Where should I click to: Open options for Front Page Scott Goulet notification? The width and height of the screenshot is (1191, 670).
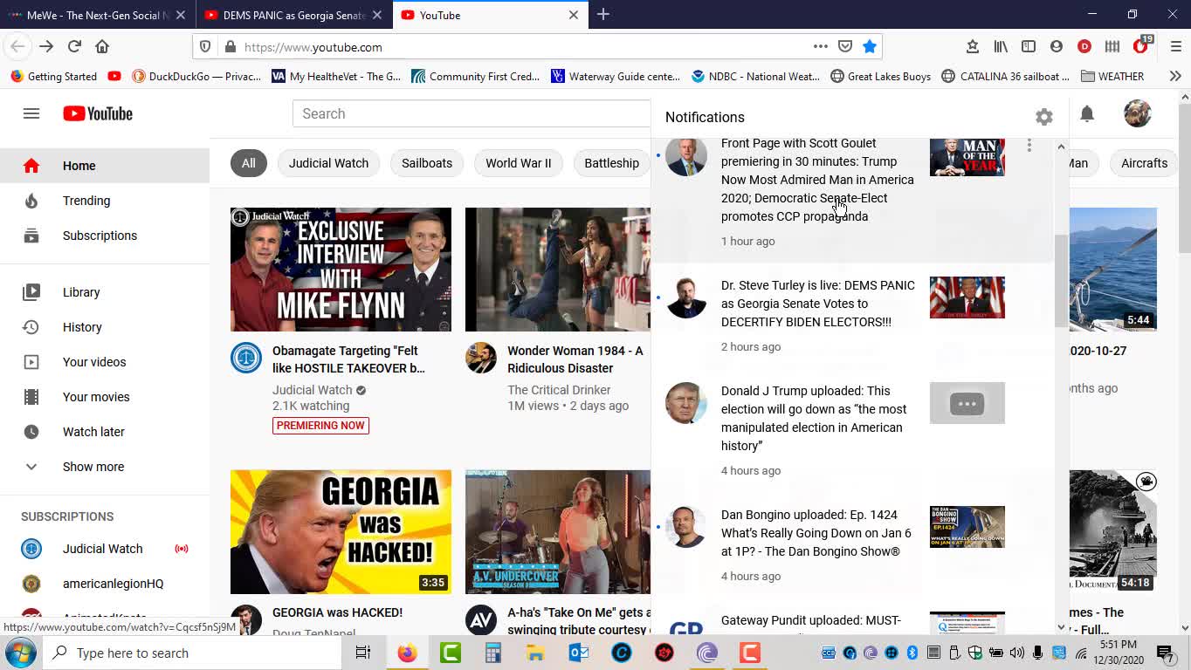coord(1029,146)
